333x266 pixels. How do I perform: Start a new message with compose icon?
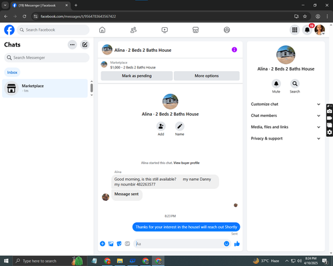(85, 45)
